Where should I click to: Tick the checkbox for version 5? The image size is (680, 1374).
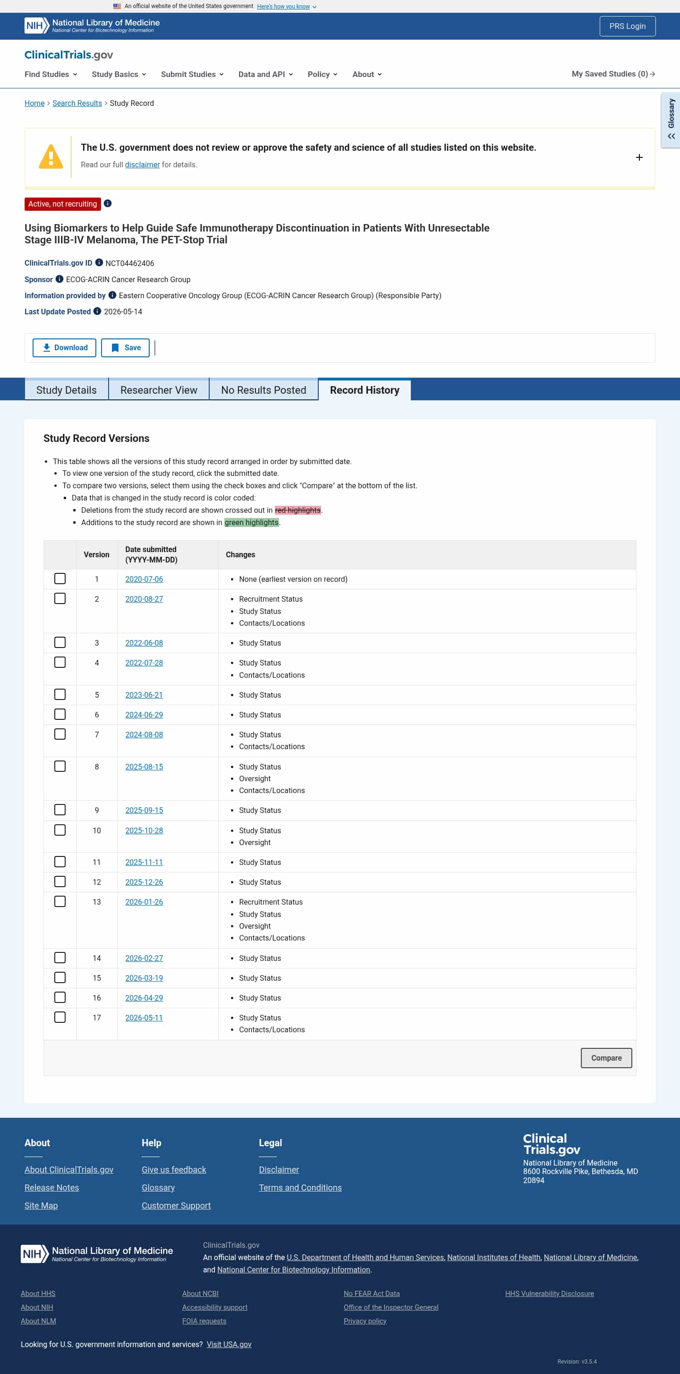click(x=60, y=694)
